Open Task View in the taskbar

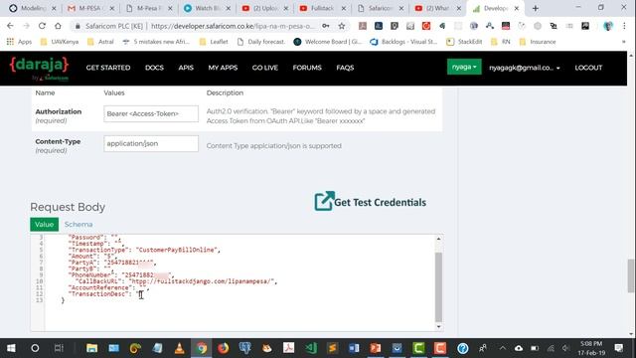(60, 348)
